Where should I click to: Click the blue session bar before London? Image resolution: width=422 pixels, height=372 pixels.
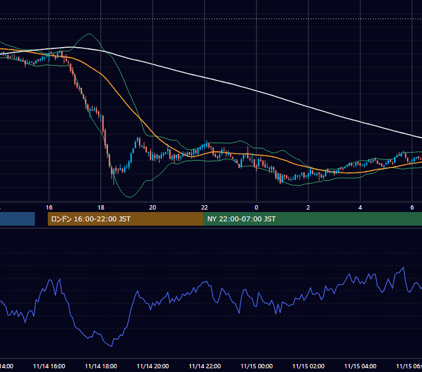pos(17,219)
